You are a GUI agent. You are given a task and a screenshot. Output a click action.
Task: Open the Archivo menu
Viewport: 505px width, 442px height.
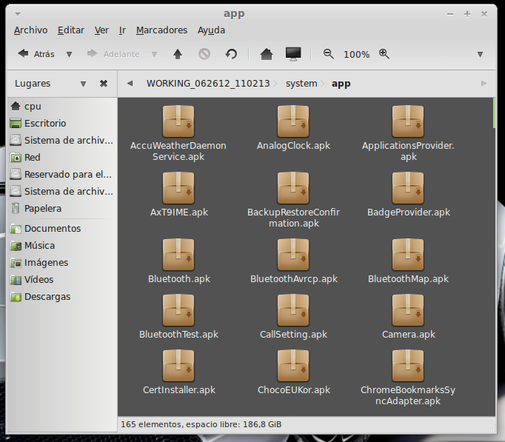(x=30, y=30)
